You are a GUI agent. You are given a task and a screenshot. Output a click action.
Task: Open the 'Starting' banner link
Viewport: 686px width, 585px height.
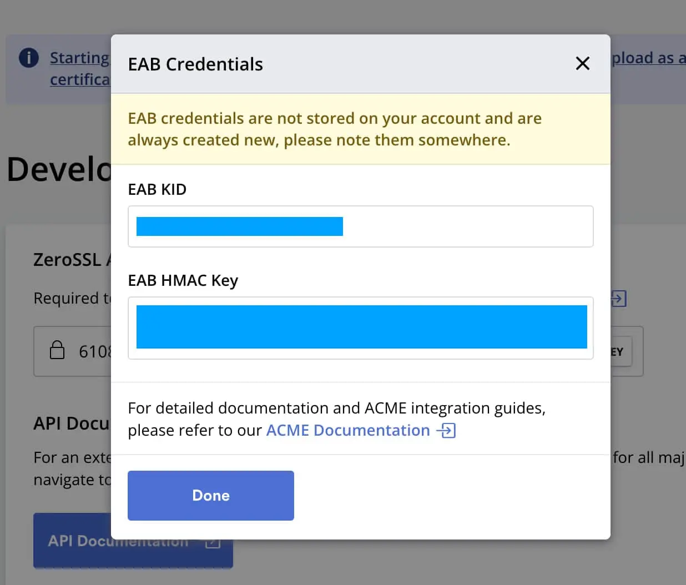(x=80, y=58)
